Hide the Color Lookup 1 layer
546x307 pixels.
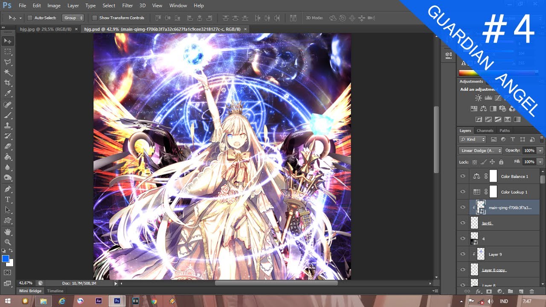[463, 192]
